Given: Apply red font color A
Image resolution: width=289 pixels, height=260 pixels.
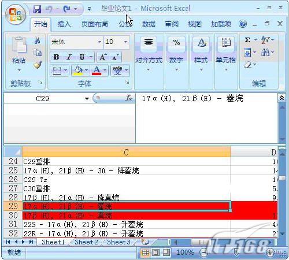Looking at the screenshot, I should pos(97,70).
